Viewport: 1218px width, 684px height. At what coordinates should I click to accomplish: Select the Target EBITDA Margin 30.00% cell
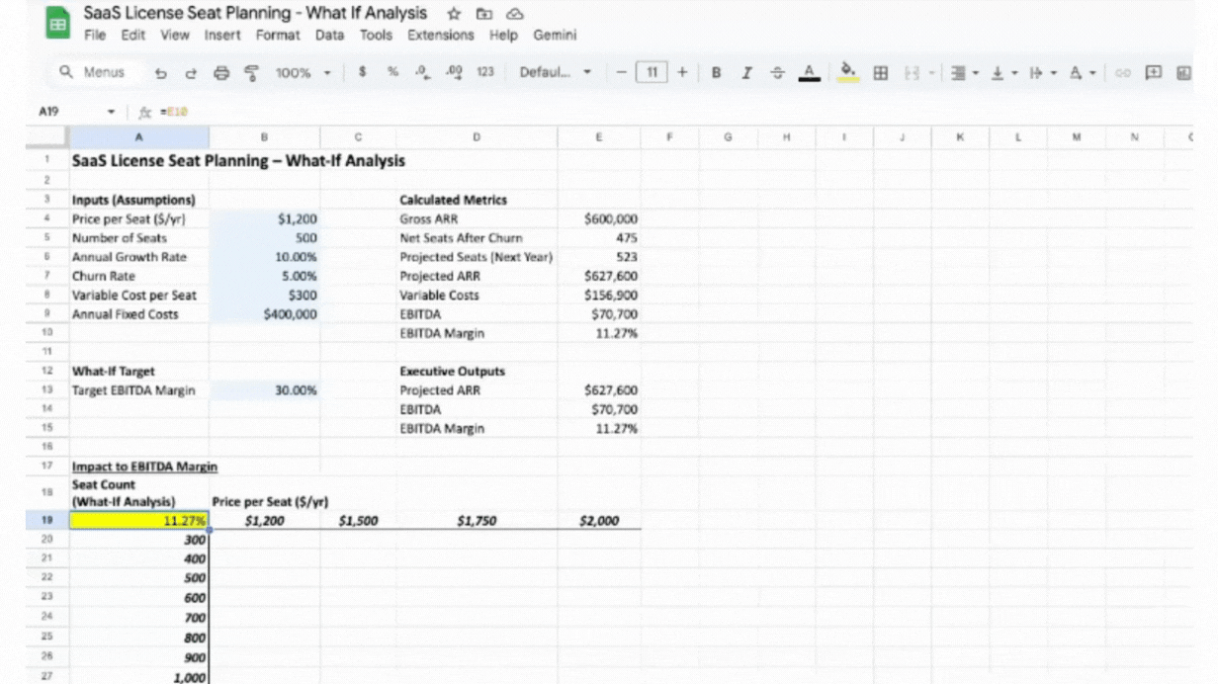pyautogui.click(x=264, y=390)
